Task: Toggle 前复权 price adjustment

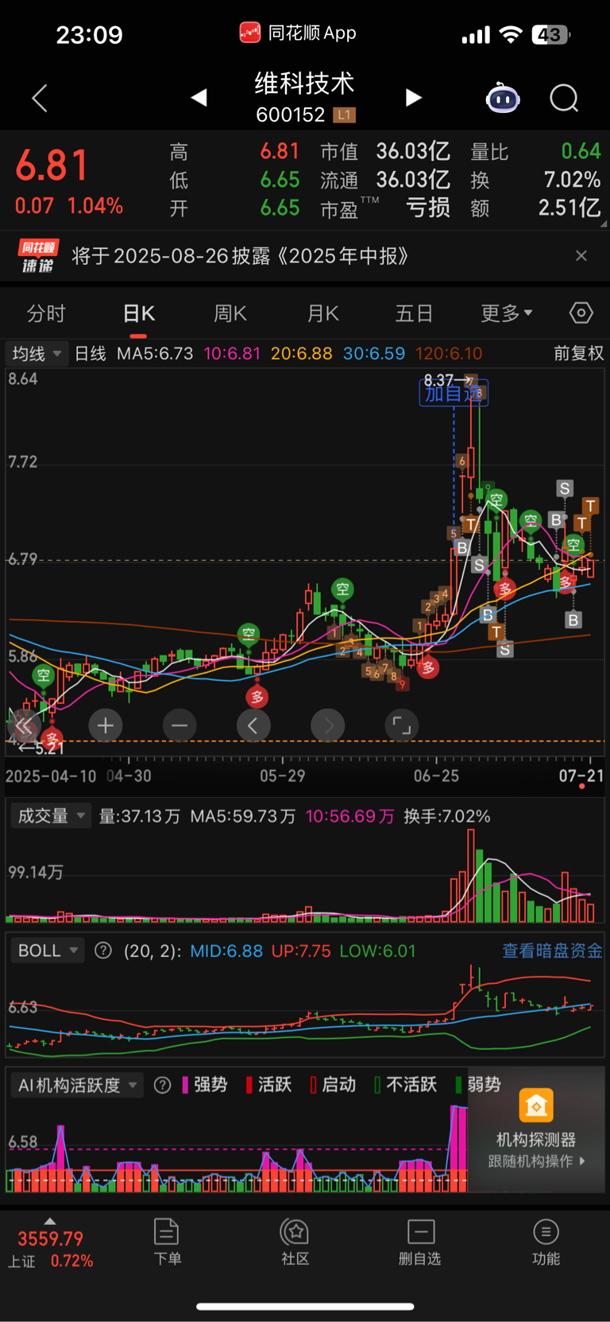Action: pos(578,353)
